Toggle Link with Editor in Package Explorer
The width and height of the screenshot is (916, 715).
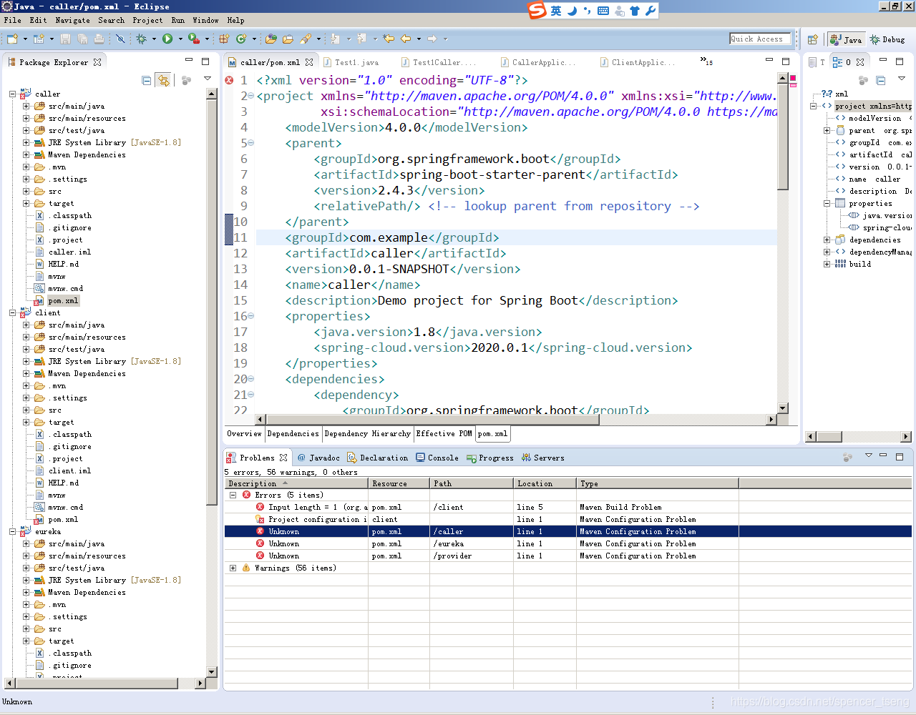click(164, 80)
